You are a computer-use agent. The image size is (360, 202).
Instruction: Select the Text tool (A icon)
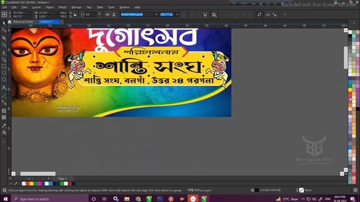(x=4, y=88)
